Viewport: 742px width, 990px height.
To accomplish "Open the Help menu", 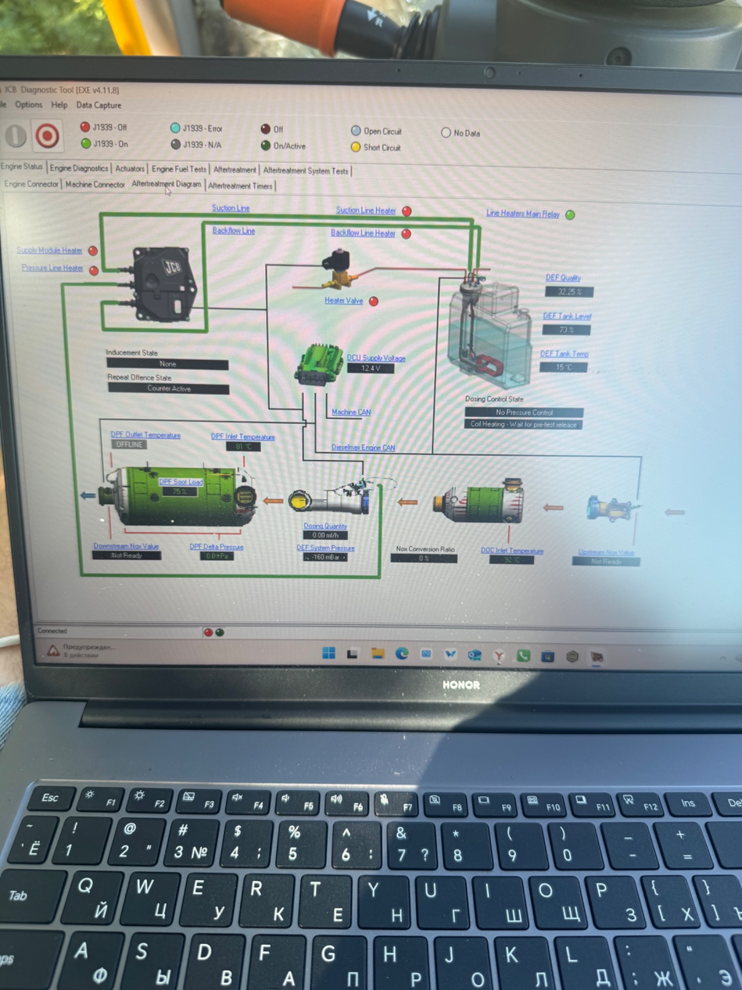I will coord(59,105).
